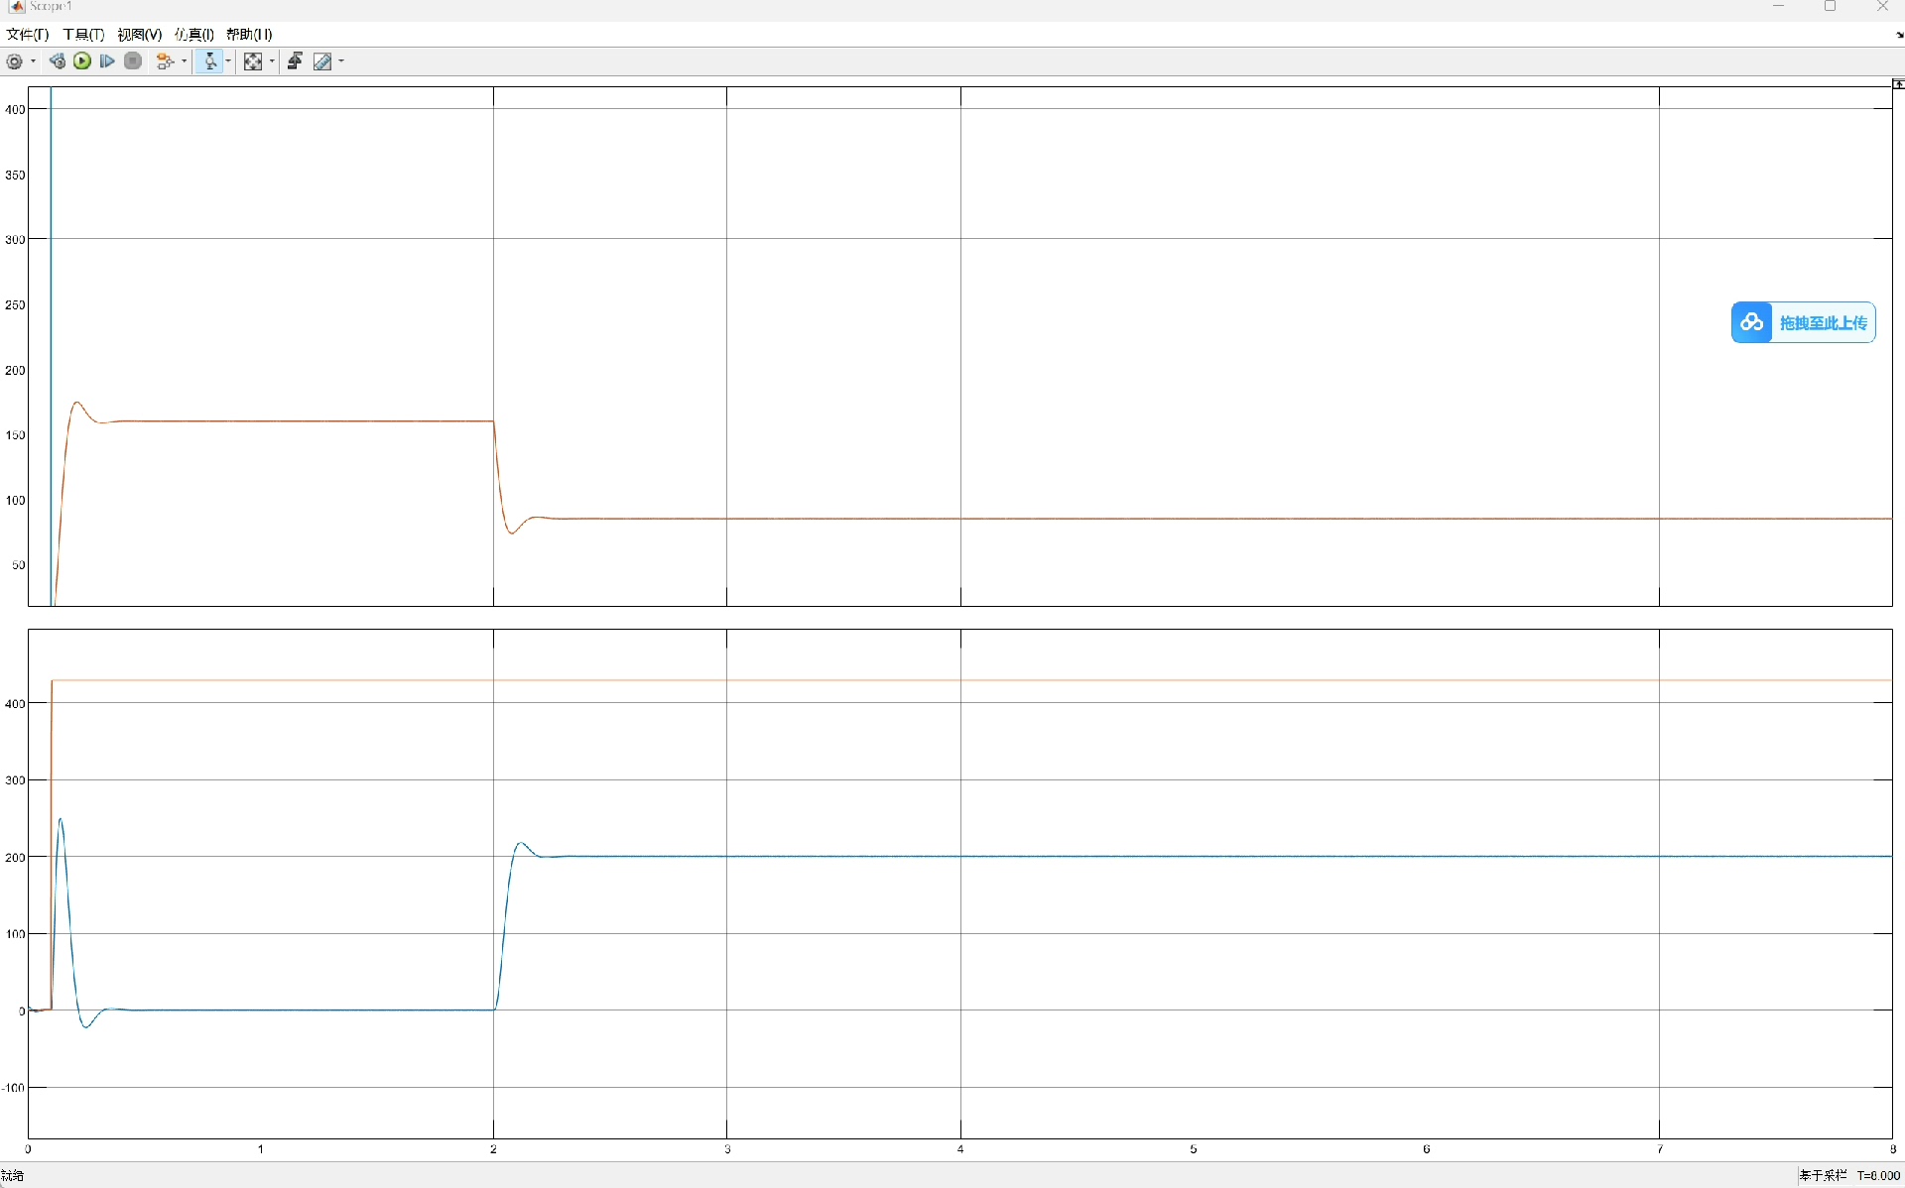
Task: Expand dropdown arrow beside zoom tool
Action: pyautogui.click(x=229, y=61)
